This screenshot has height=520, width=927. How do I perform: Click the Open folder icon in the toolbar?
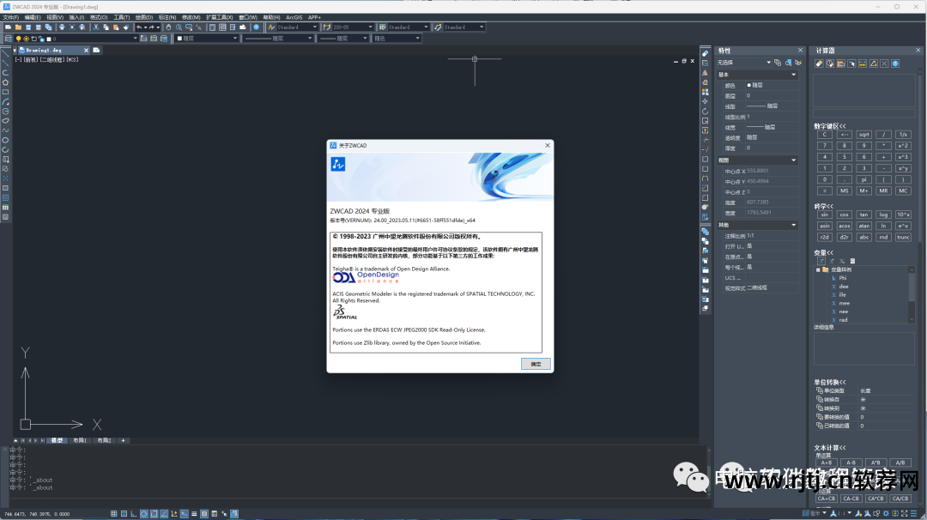(x=18, y=27)
